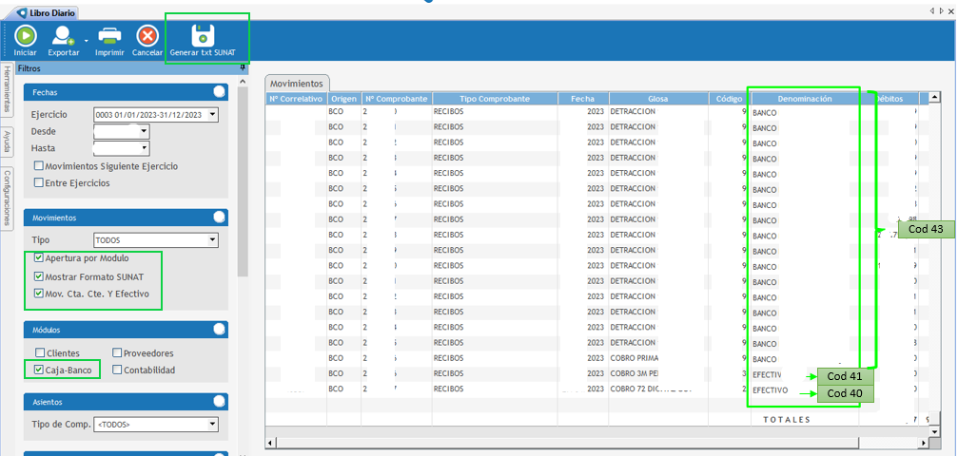The image size is (958, 456).
Task: Open the Configuraciones side tab
Action: tap(7, 197)
